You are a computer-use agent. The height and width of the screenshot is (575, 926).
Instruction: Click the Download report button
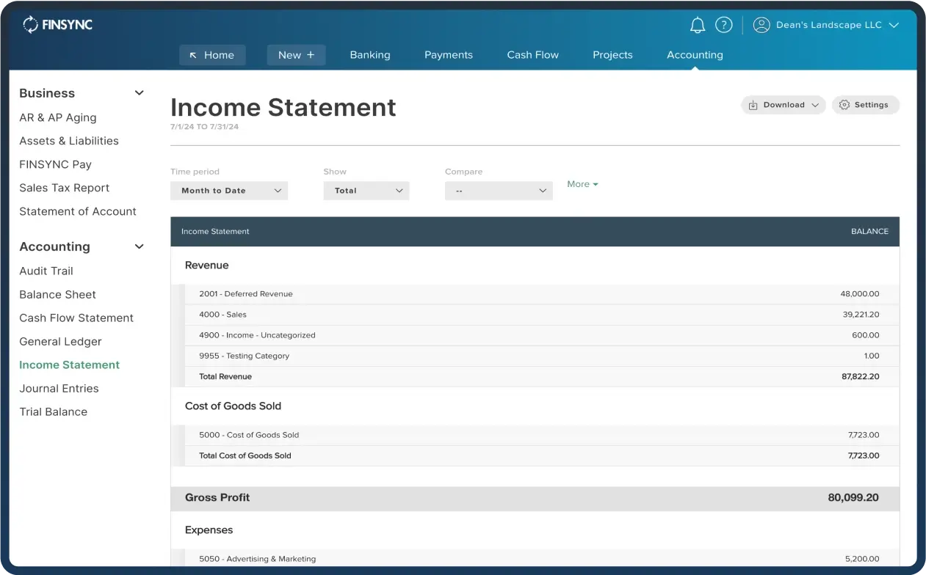point(783,105)
